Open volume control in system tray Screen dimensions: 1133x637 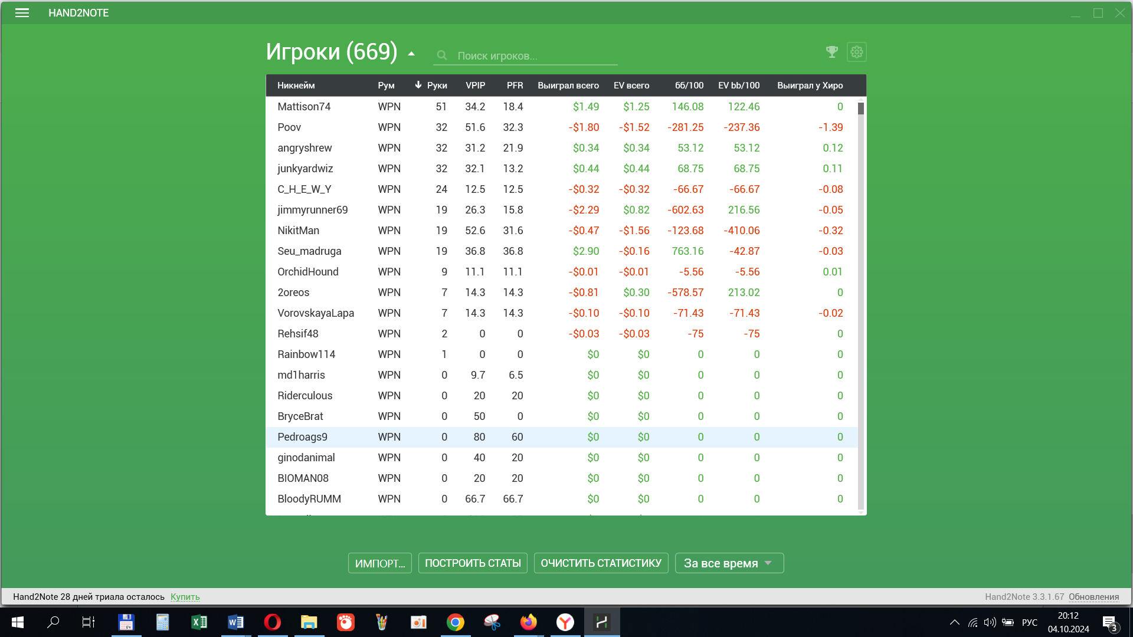click(990, 622)
